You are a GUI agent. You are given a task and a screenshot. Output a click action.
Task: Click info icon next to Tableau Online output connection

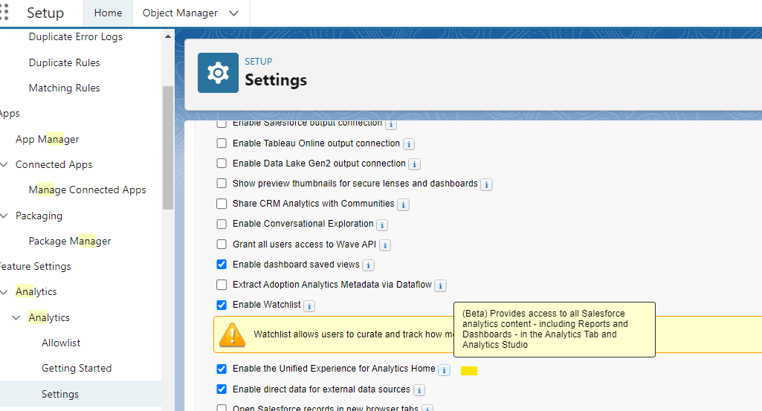(409, 144)
